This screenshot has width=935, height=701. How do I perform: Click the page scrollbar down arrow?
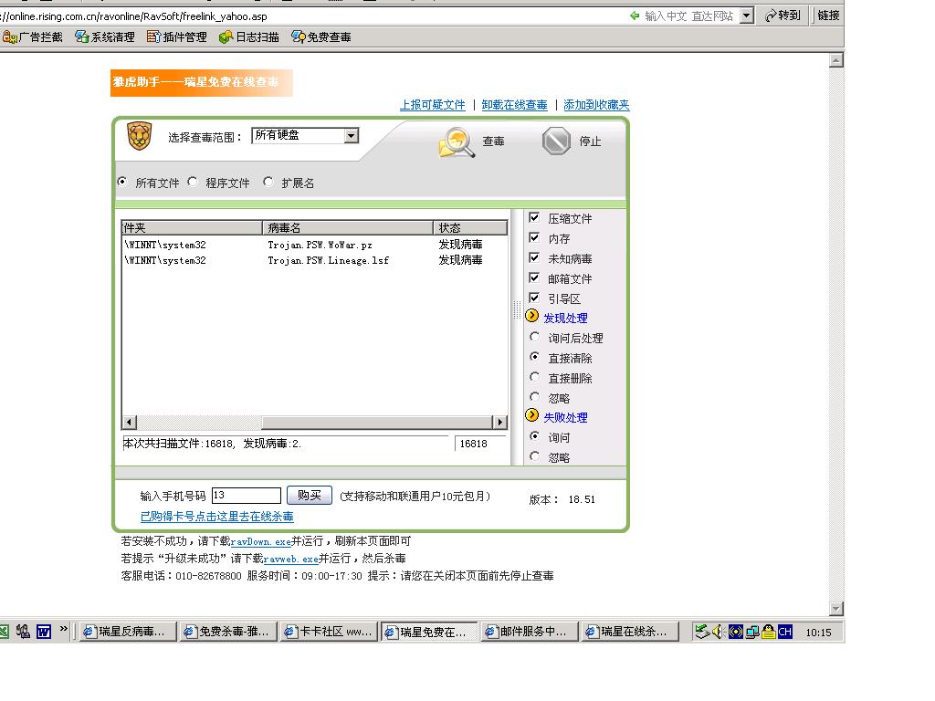[836, 609]
